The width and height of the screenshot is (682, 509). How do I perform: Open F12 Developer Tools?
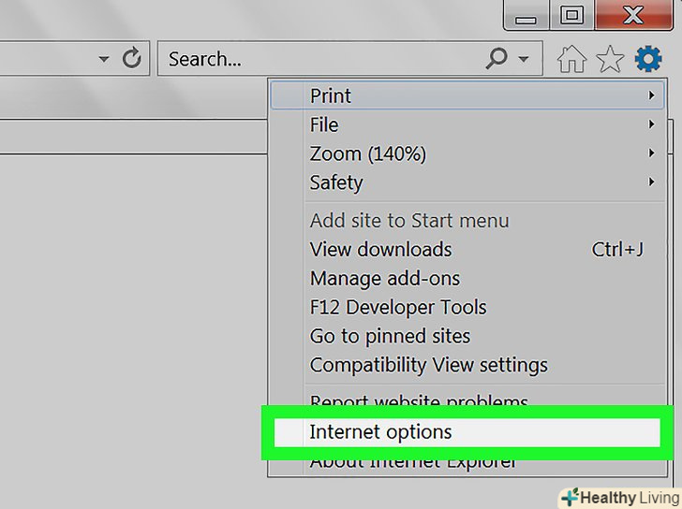[467, 307]
